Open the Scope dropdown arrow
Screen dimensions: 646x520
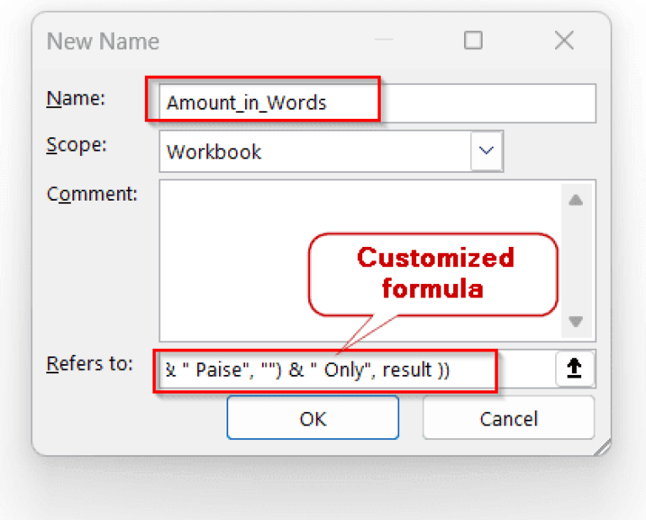(x=486, y=152)
